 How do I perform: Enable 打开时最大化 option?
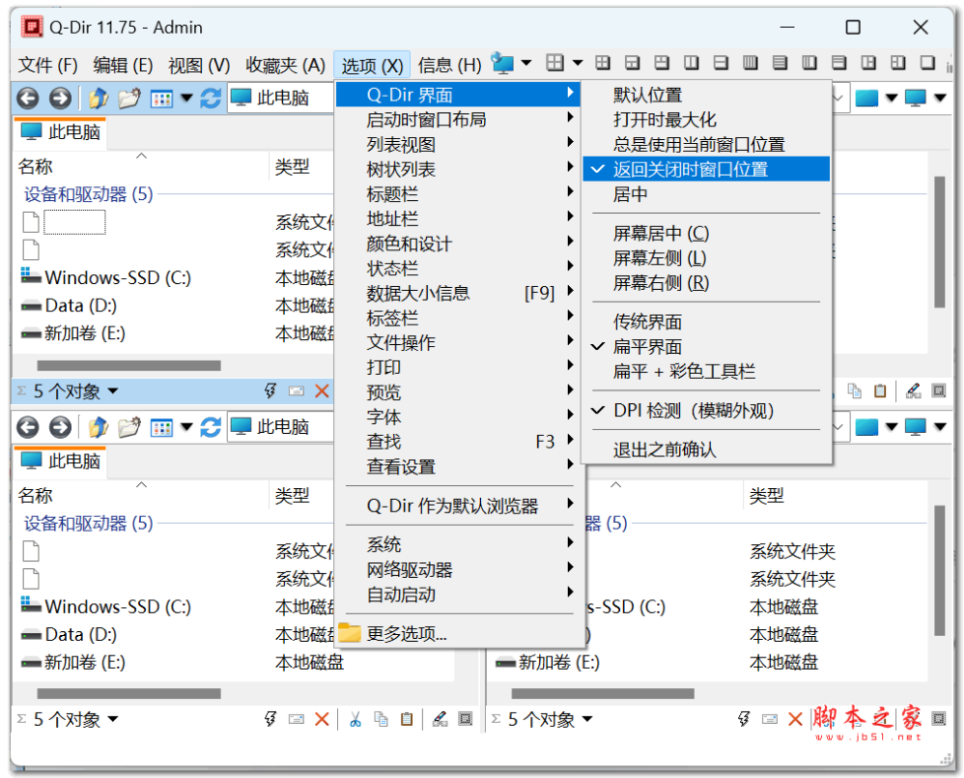[707, 119]
